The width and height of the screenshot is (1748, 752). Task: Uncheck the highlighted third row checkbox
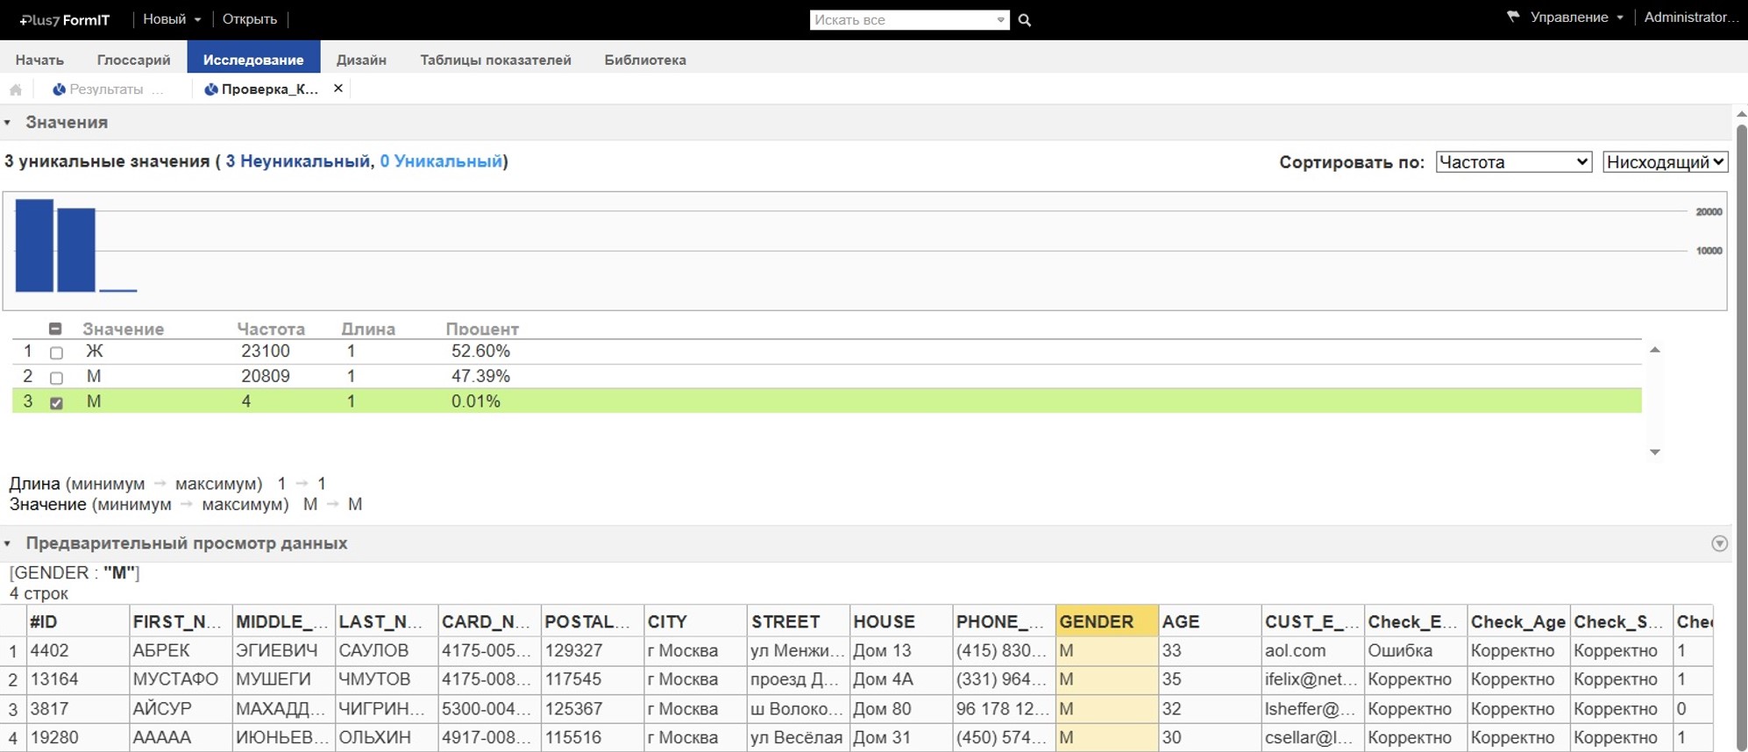56,402
